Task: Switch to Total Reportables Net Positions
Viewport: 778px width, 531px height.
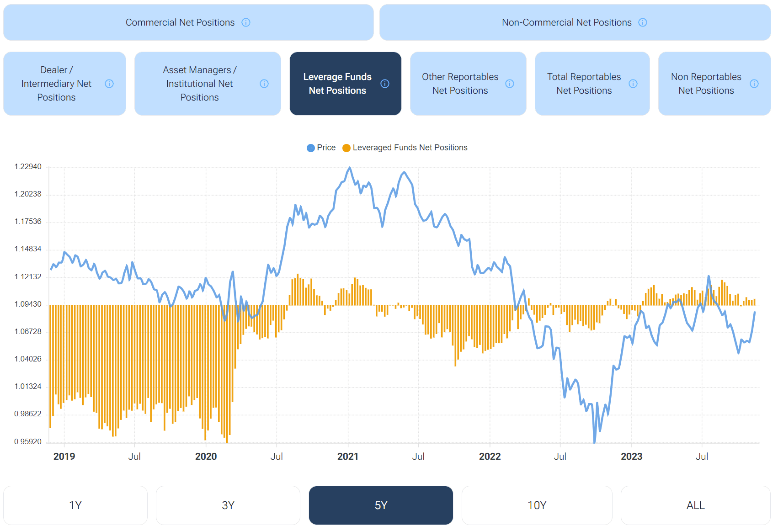Action: (x=592, y=84)
